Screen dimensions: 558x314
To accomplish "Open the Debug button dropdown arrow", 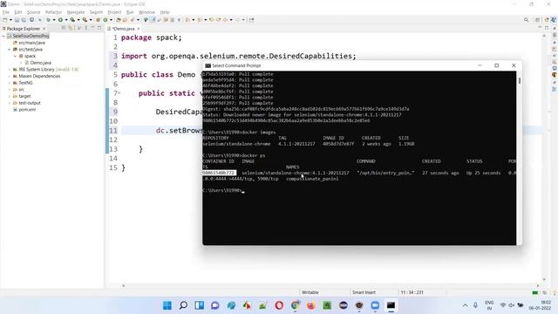I will pyautogui.click(x=54, y=20).
